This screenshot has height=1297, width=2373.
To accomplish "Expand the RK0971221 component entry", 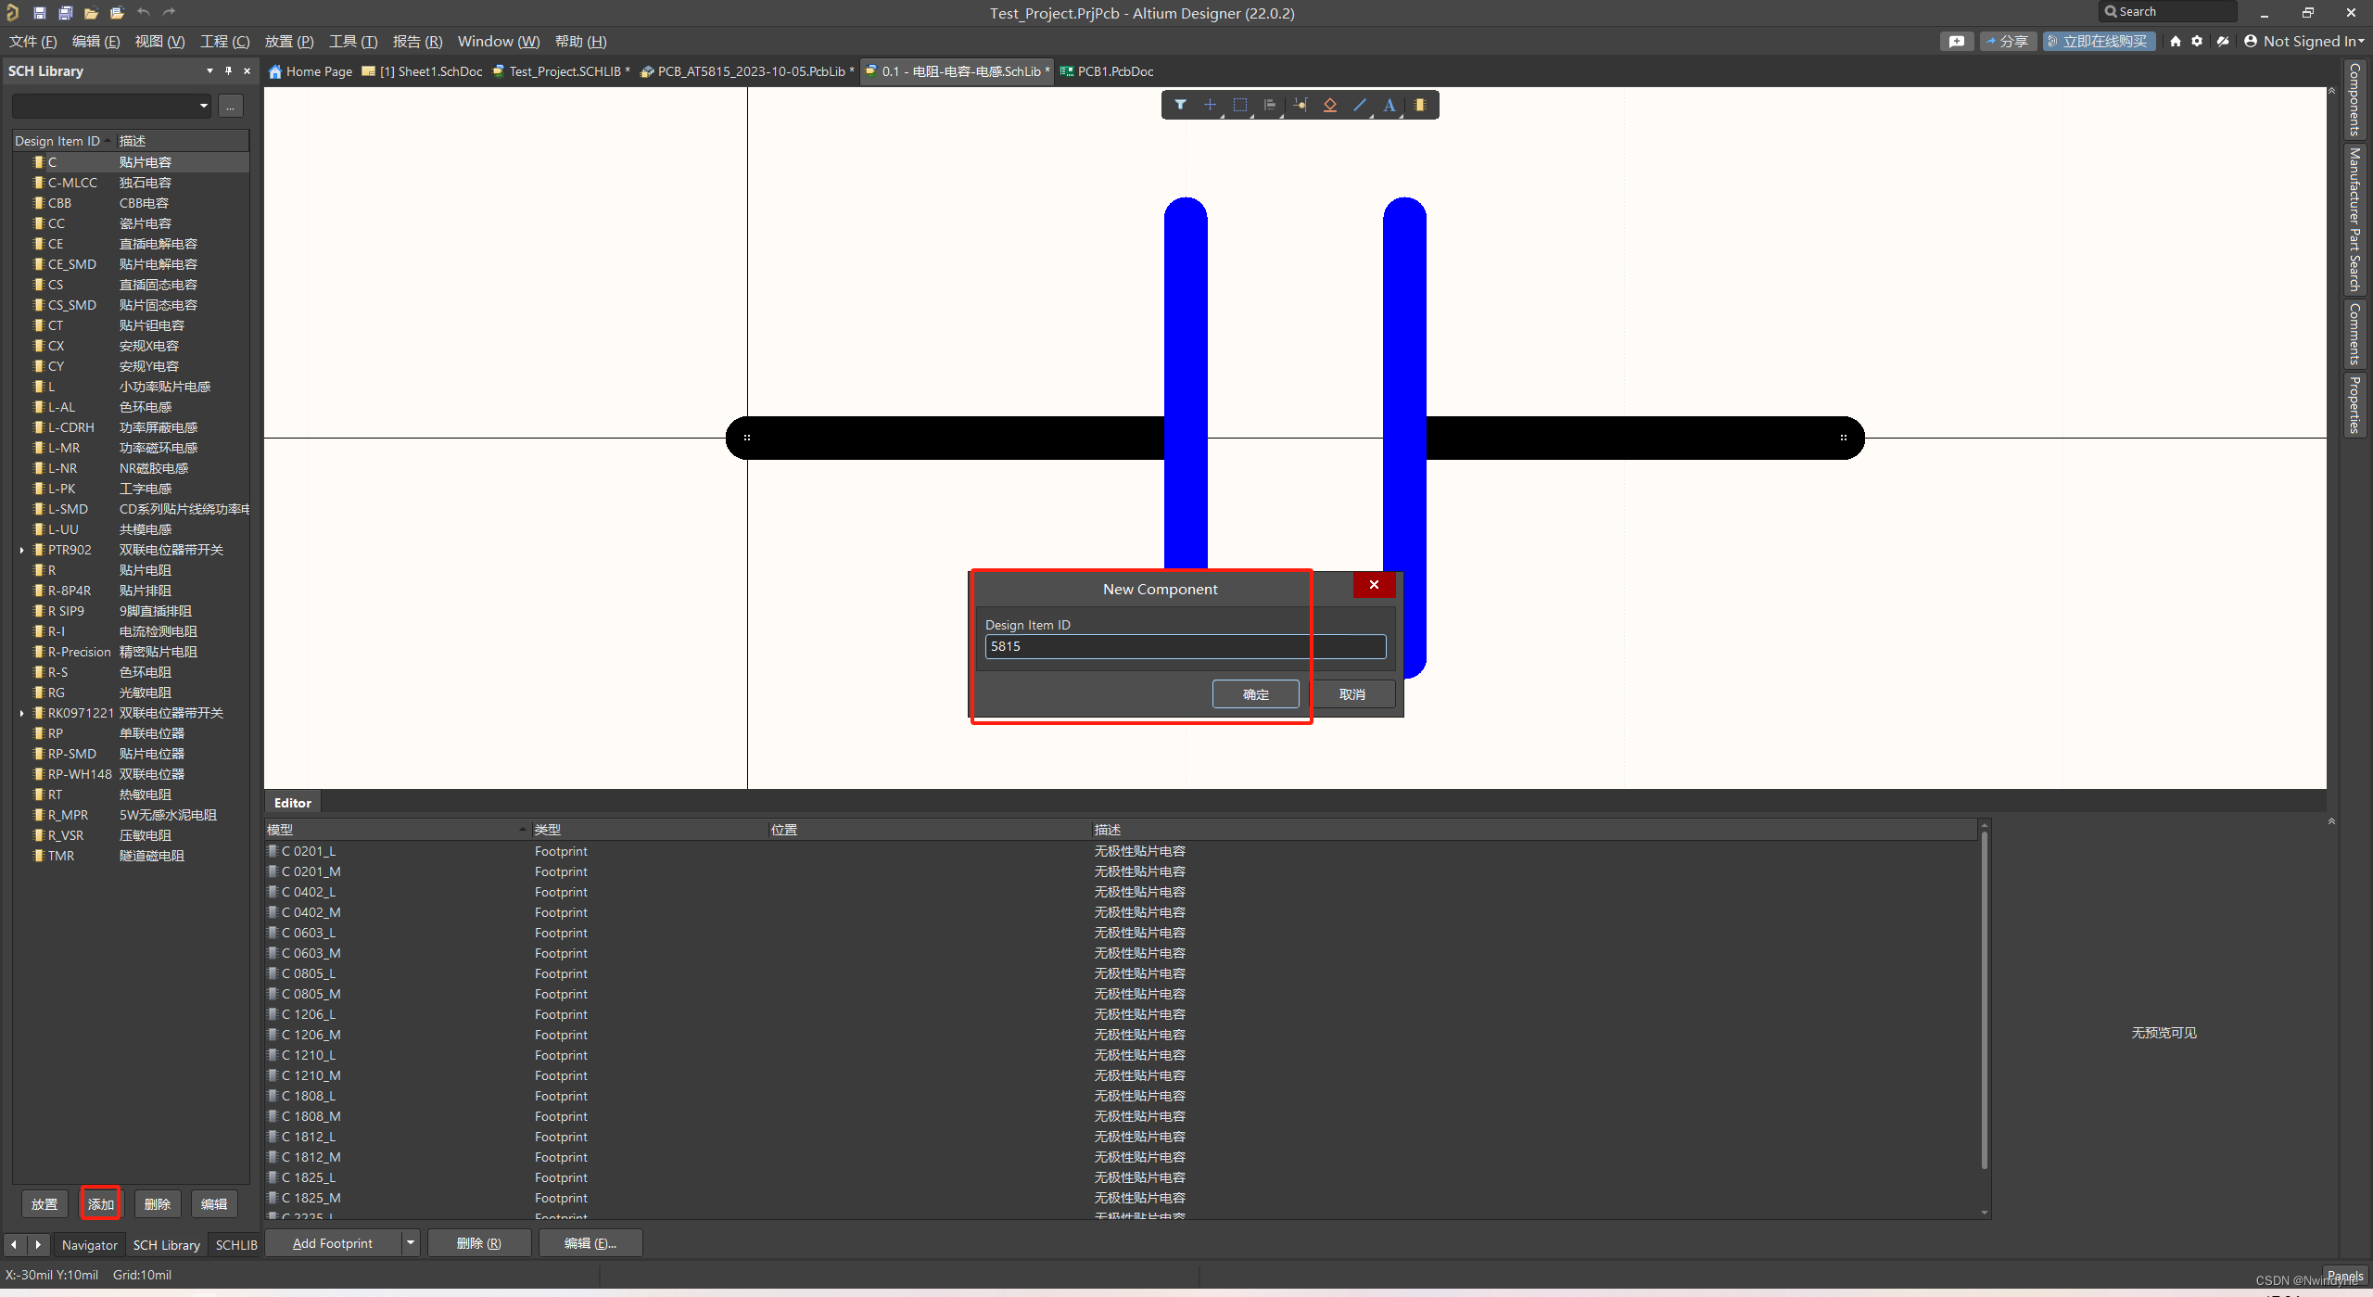I will (22, 713).
